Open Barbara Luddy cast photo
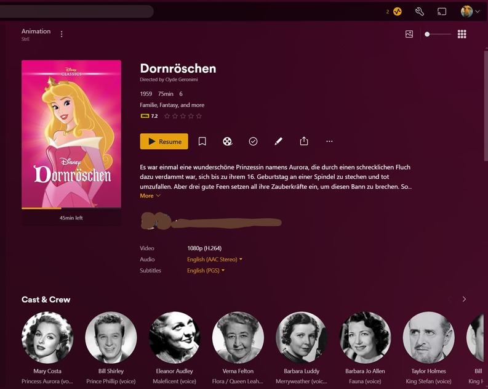 coord(302,338)
